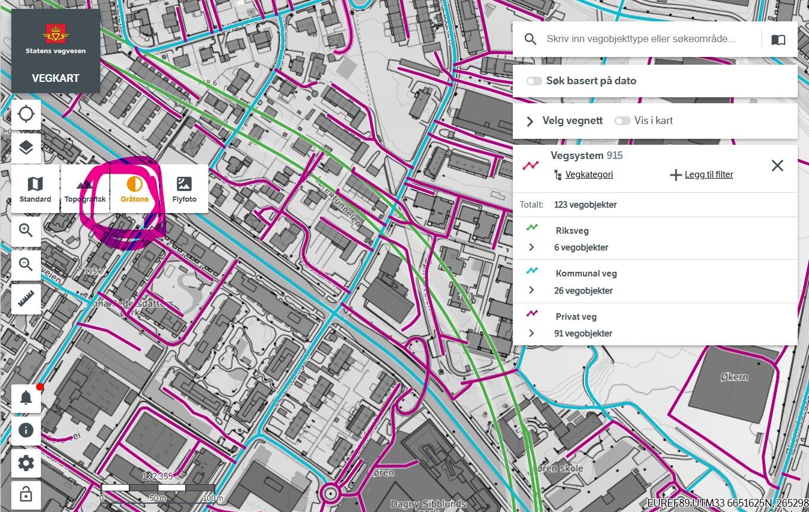Enable 'Vis i kart' toggle
Viewport: 809px width, 512px height.
click(x=622, y=120)
